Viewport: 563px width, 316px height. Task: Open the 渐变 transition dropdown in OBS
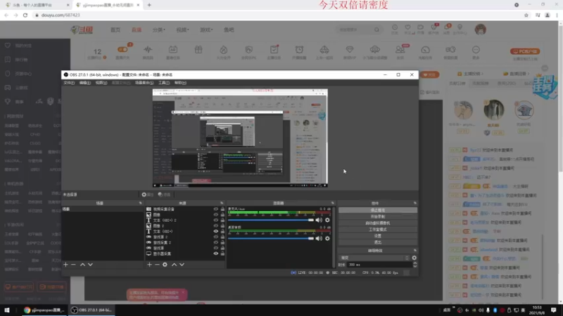coord(375,258)
